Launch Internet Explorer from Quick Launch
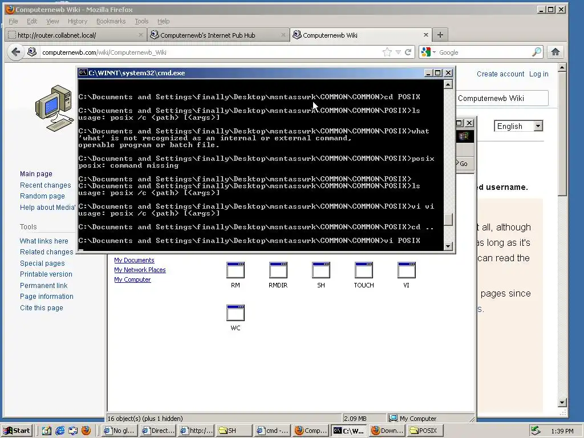 59,431
